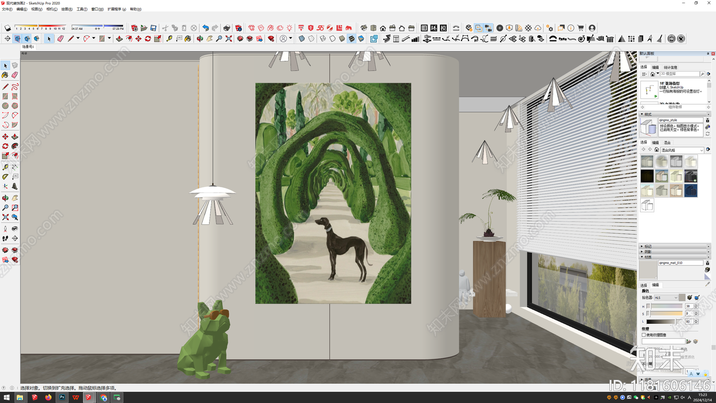The height and width of the screenshot is (403, 716).
Task: Open the Rectangle tool dropdown arrow
Action: coord(109,39)
